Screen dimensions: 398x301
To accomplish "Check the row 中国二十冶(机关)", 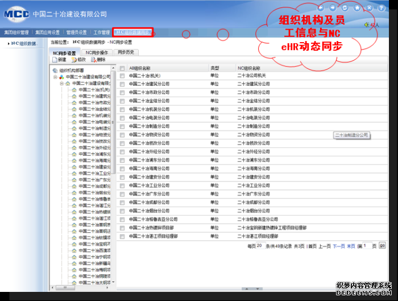I will [x=122, y=76].
